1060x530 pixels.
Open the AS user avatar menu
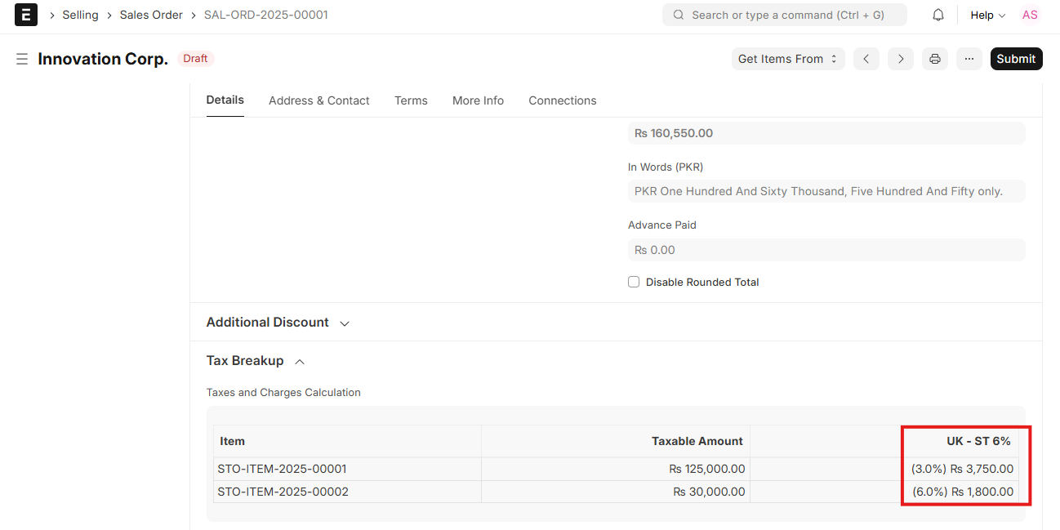point(1030,15)
